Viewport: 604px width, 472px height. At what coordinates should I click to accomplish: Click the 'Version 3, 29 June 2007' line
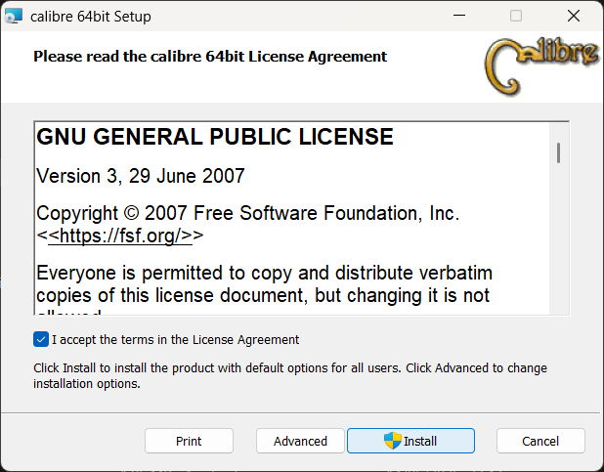(x=141, y=176)
